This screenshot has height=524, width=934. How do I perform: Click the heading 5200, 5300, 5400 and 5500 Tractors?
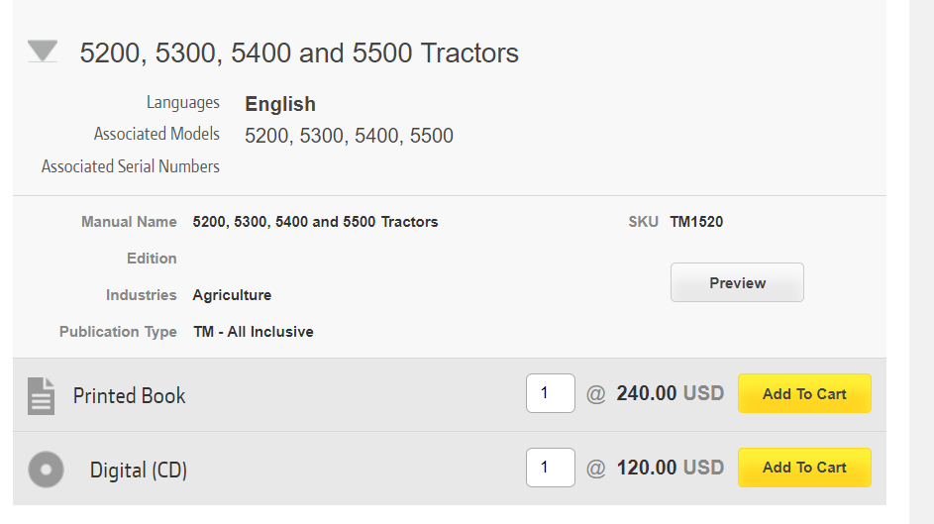(299, 52)
